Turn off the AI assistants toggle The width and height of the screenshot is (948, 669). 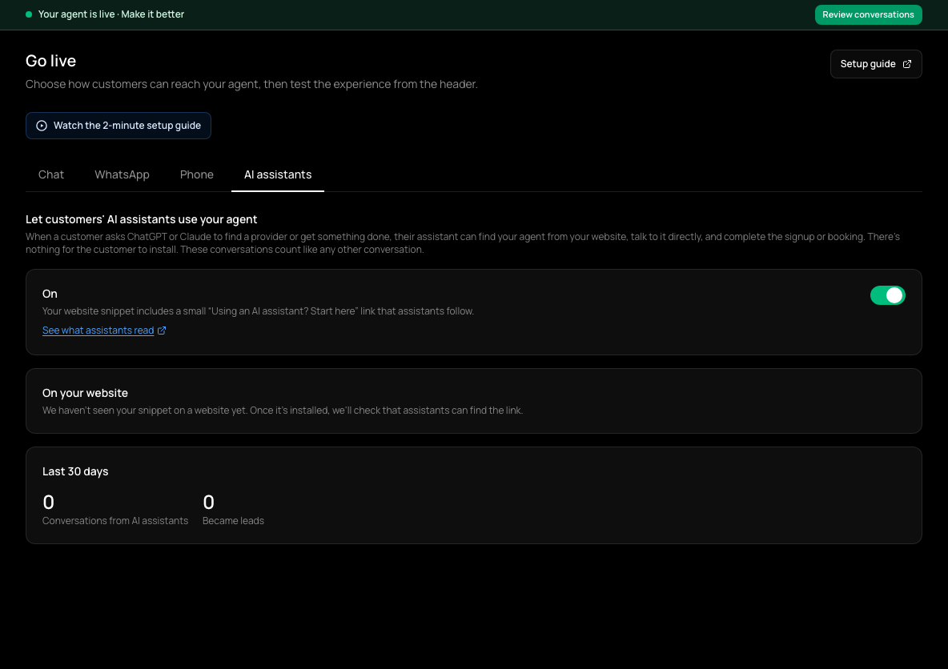pos(887,295)
